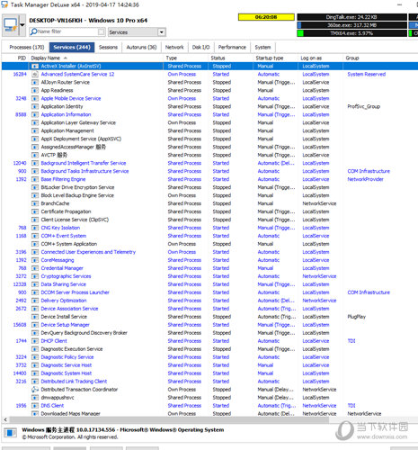Click the yellow uptime bar showing 06:20:08

[266, 17]
